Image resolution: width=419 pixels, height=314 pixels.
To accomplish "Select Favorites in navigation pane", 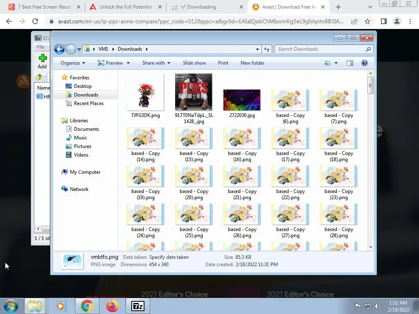I will [x=76, y=77].
